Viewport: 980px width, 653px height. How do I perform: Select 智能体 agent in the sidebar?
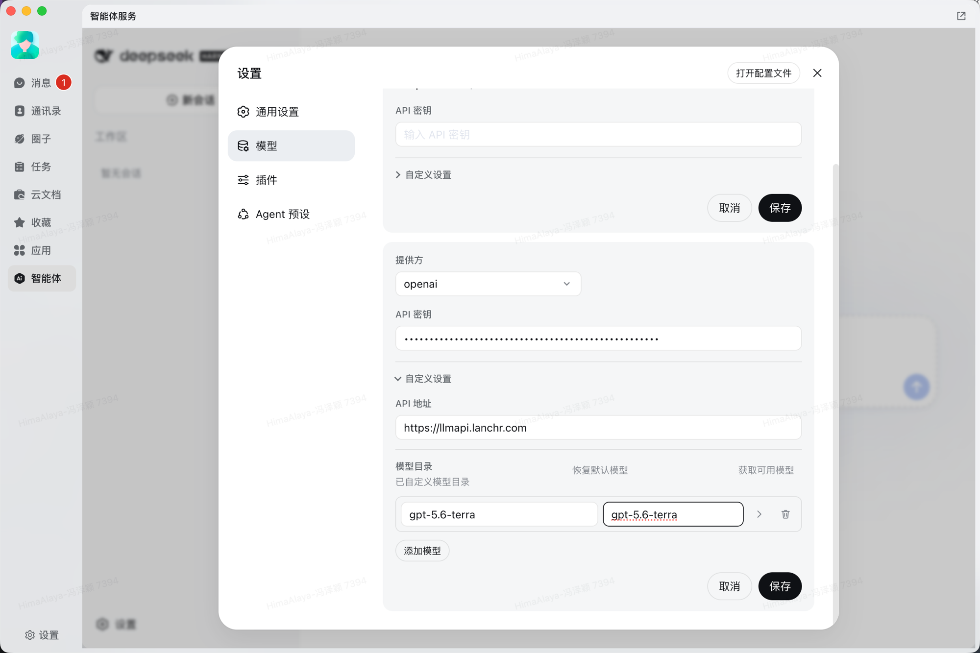pos(42,278)
